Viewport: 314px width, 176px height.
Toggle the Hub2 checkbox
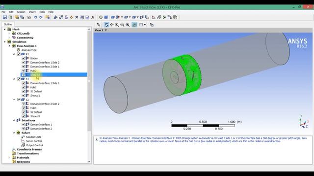(x=23, y=70)
